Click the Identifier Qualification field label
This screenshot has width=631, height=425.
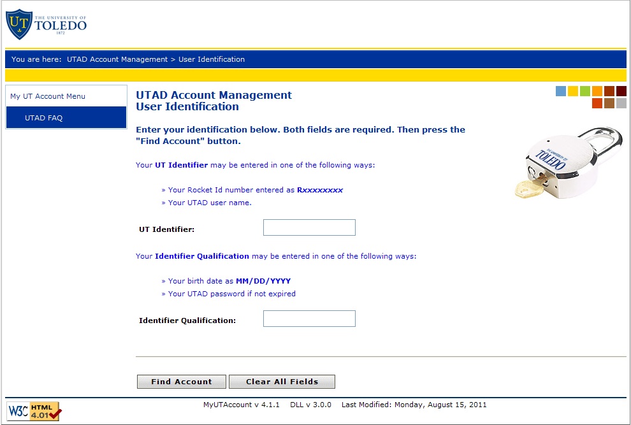[187, 321]
